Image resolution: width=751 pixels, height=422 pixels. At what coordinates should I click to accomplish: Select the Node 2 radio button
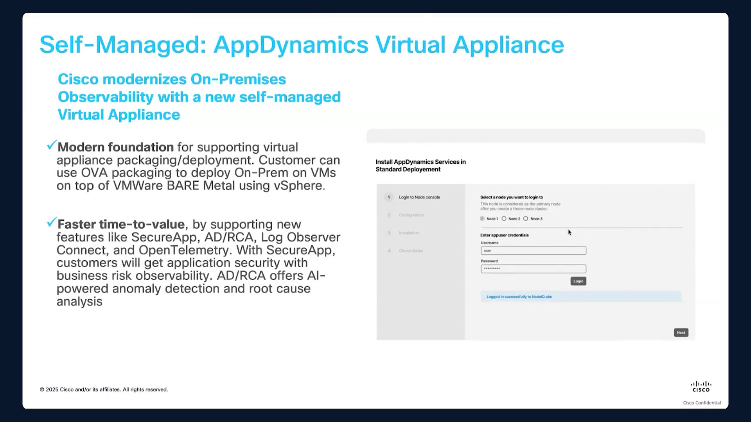504,219
